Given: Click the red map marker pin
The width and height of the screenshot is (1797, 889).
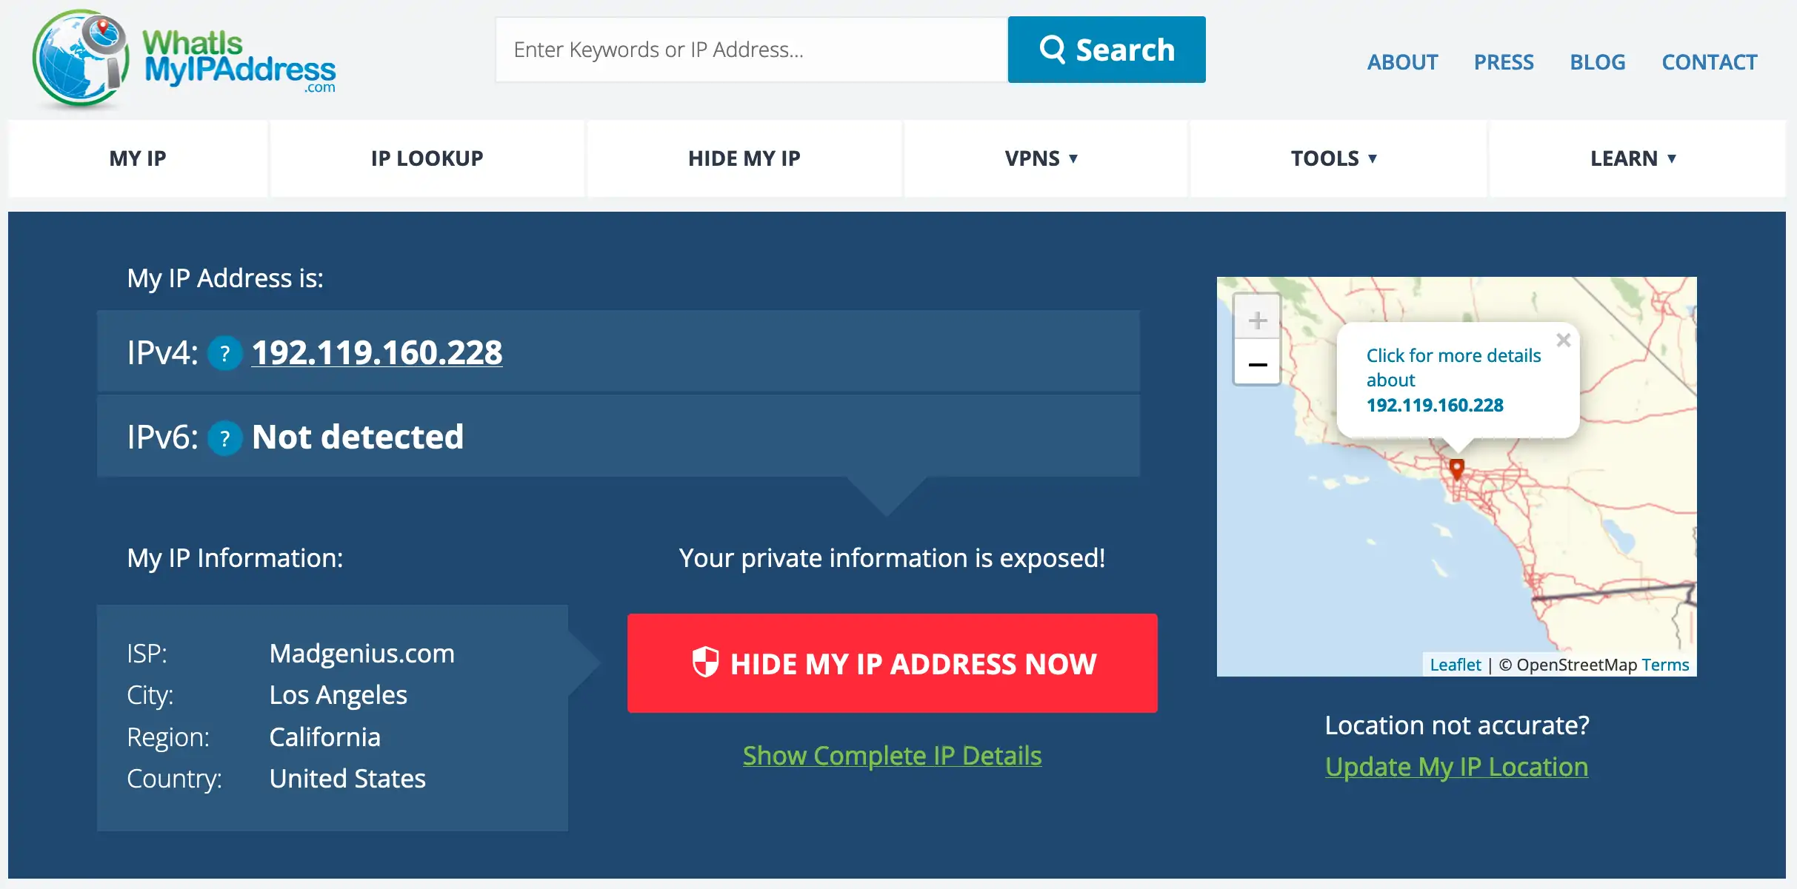Looking at the screenshot, I should [x=1456, y=469].
